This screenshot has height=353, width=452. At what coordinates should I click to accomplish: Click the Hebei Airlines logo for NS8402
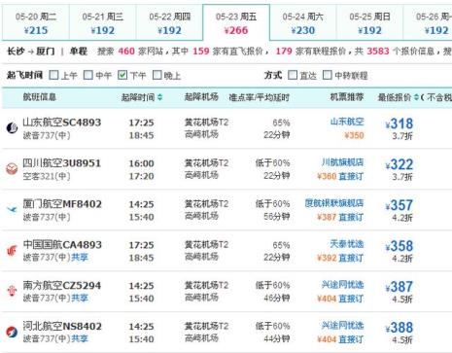click(x=12, y=332)
